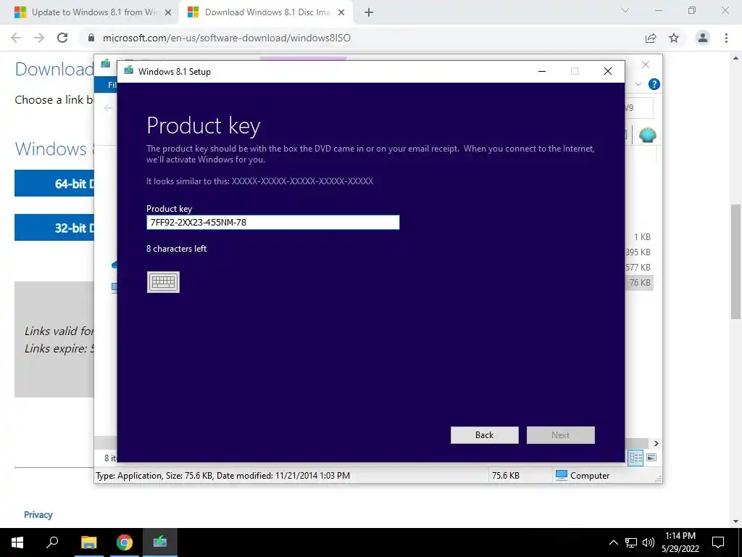This screenshot has width=742, height=557.
Task: Click the Product key input field
Action: coord(273,222)
